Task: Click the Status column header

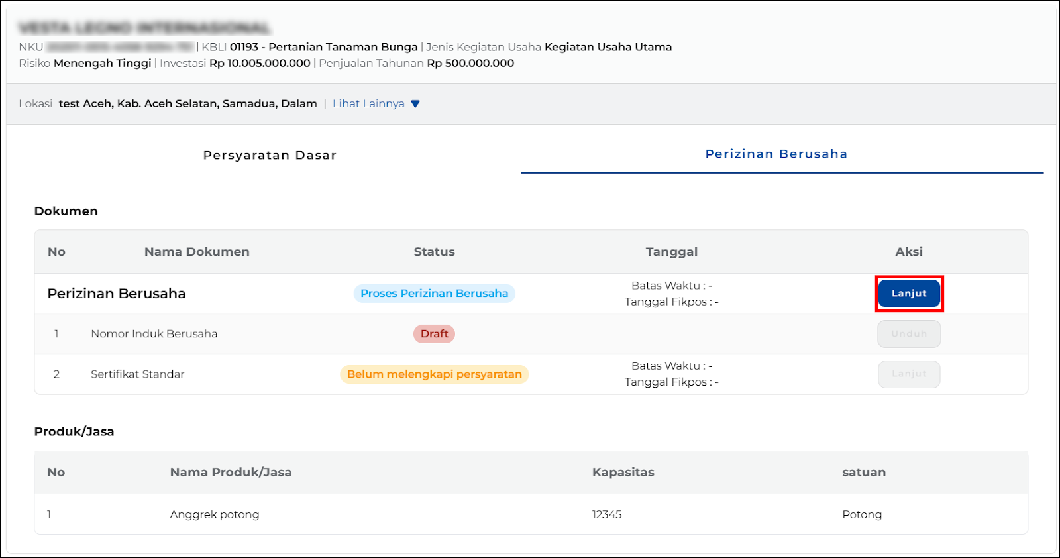Action: tap(434, 252)
